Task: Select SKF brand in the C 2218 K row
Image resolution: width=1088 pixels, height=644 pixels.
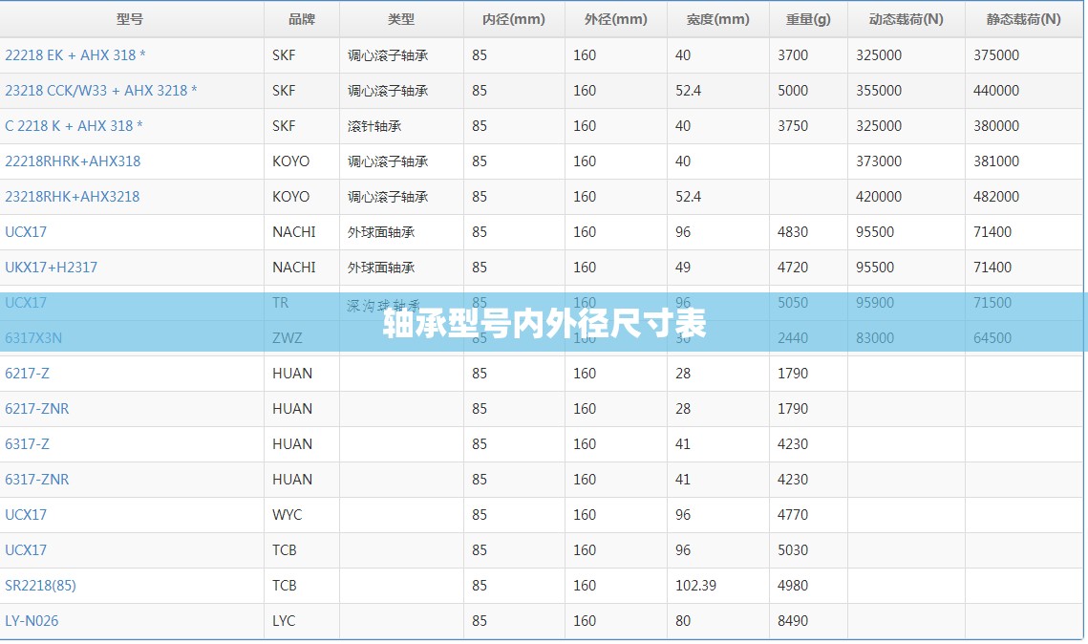Action: pyautogui.click(x=284, y=126)
